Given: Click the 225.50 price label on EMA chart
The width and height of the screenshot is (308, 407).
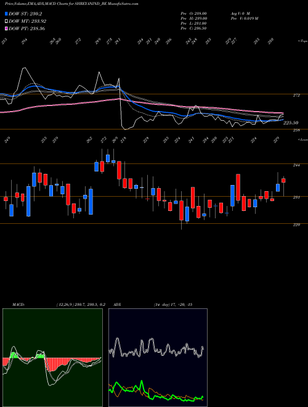Looking at the screenshot, I should click(x=291, y=123).
